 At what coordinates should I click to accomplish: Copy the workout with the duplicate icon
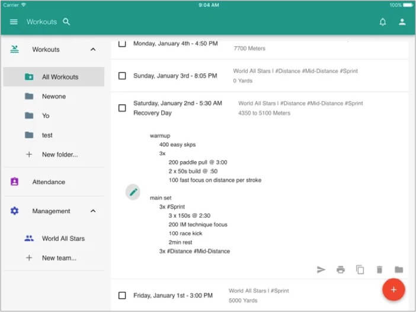tap(360, 270)
